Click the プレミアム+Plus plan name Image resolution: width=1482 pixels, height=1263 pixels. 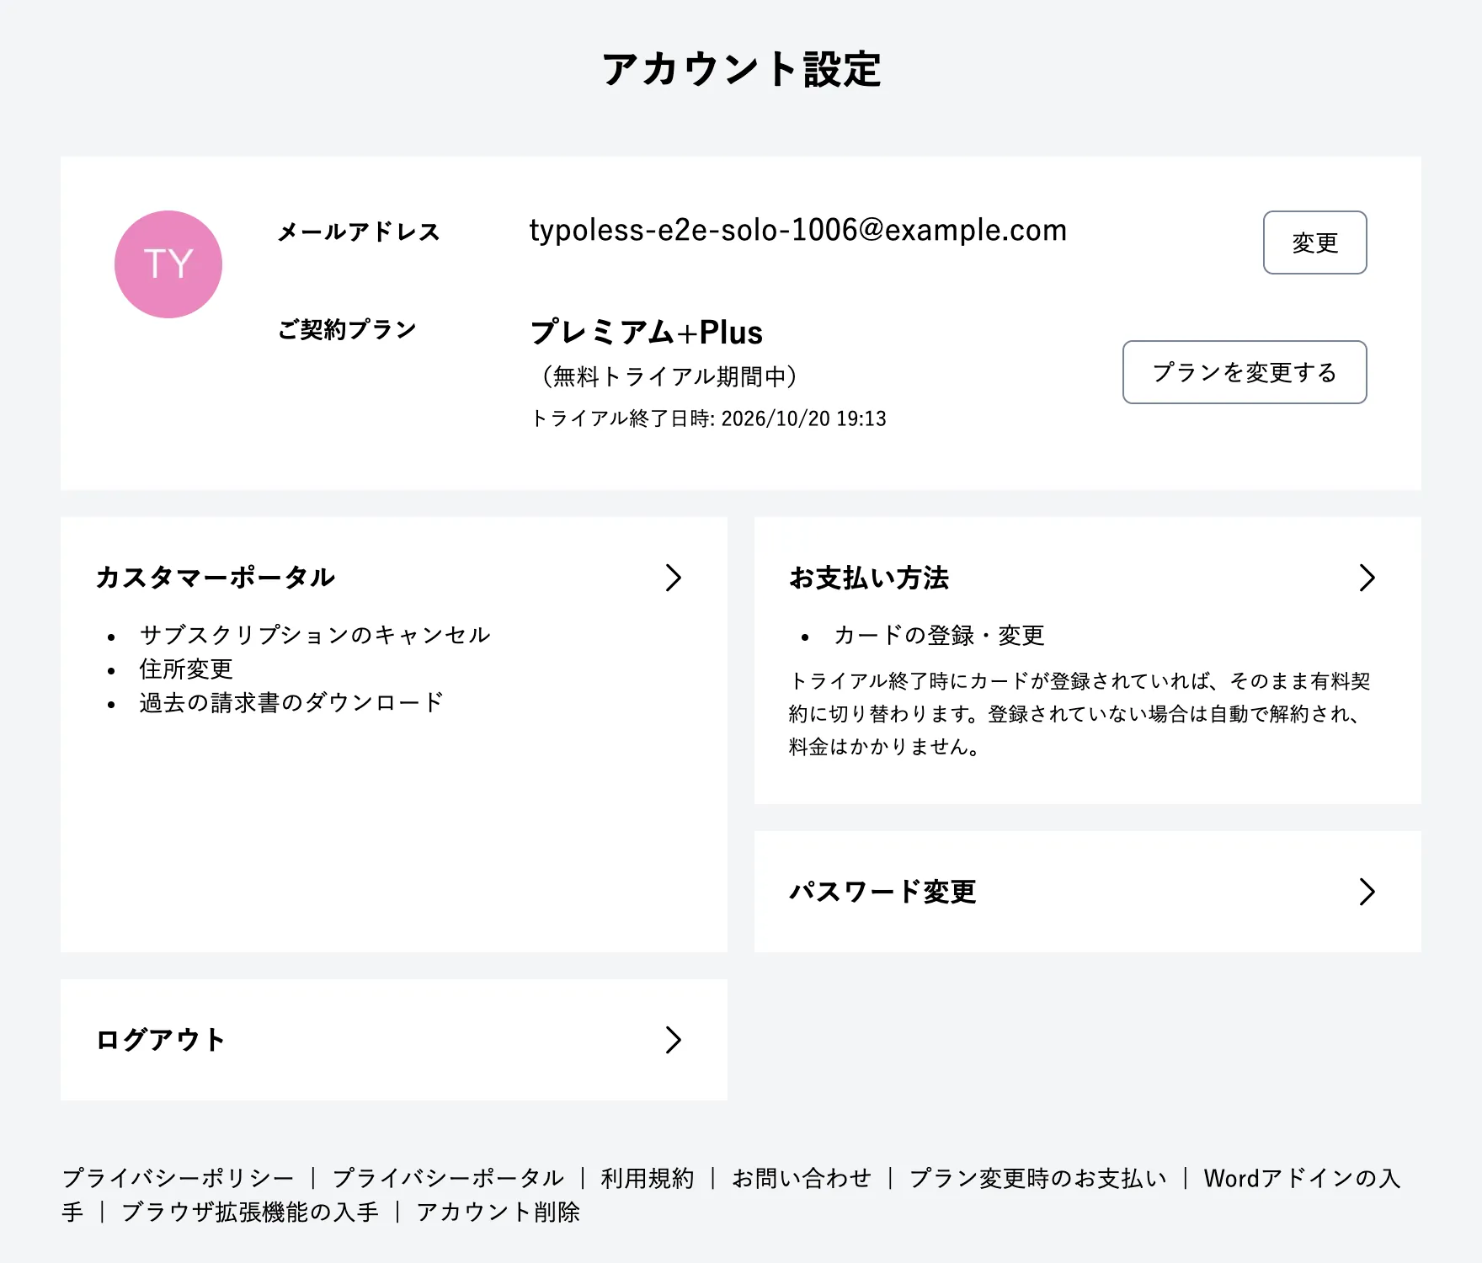pyautogui.click(x=647, y=332)
